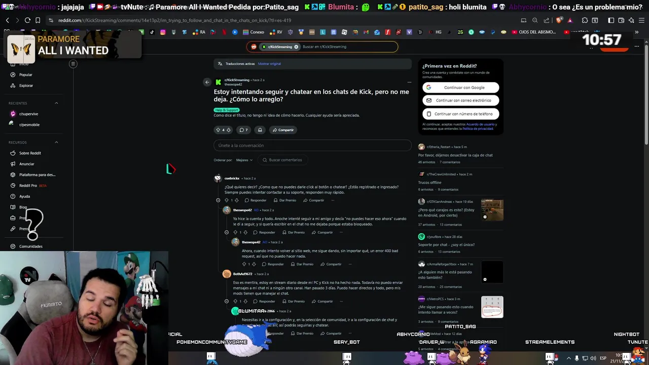Open the Mejores sort dropdown
Screen dimensions: 649x365
coord(244,160)
